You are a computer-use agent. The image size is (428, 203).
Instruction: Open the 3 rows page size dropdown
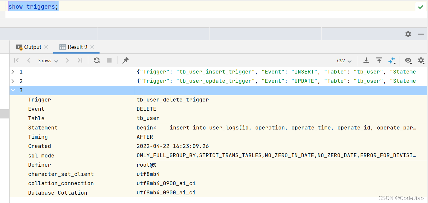pos(48,61)
